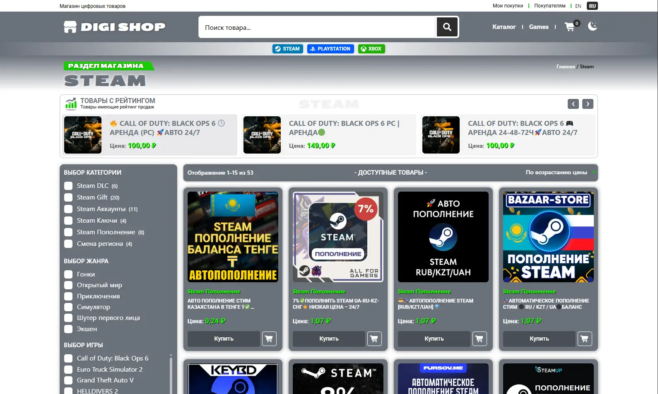Open 7% Steam пополнение product image
Image resolution: width=658 pixels, height=394 pixels.
(x=338, y=237)
